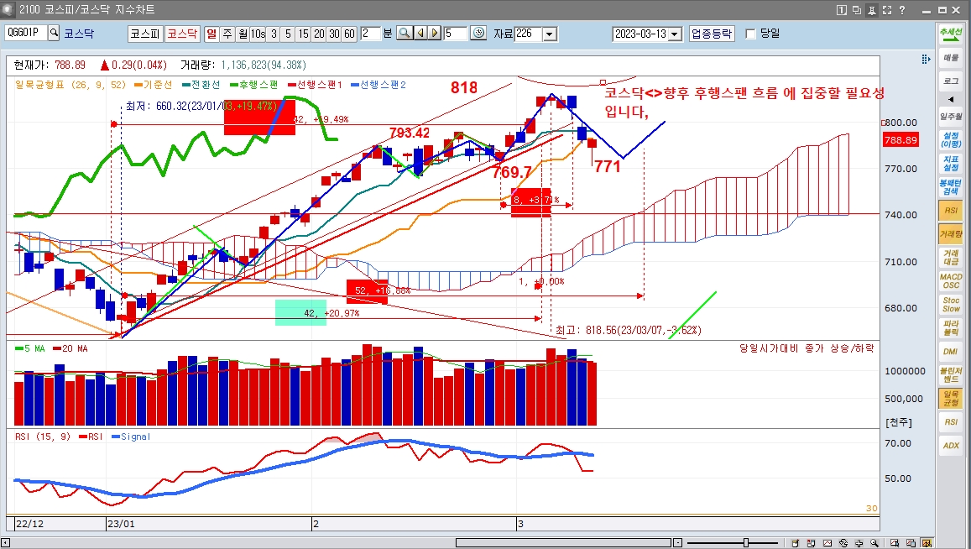Toggle the 거래량 volume indicator button
Viewport: 971px width, 549px height.
click(951, 234)
